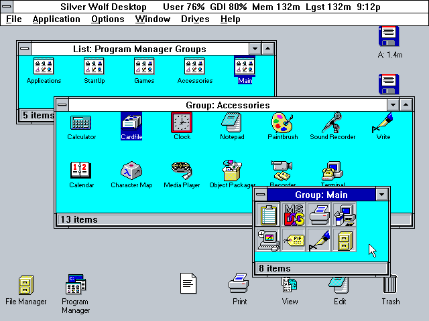Click the "Lgst 132m" readout
The height and width of the screenshot is (321, 429).
(x=328, y=7)
